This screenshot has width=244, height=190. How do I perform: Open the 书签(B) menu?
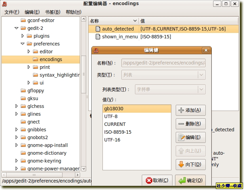coord(53,12)
